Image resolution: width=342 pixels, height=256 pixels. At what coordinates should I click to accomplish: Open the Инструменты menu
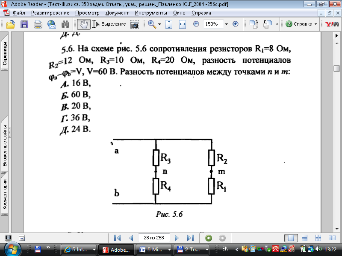pyautogui.click(x=151, y=13)
